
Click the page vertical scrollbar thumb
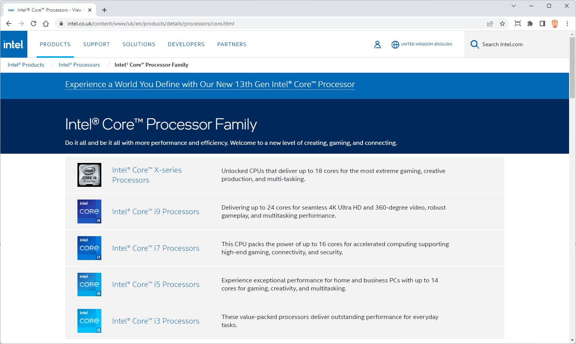click(572, 67)
